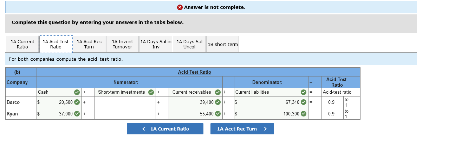
Task: Click 'For both companies compute the acid-test ratio' text
Action: (x=66, y=59)
